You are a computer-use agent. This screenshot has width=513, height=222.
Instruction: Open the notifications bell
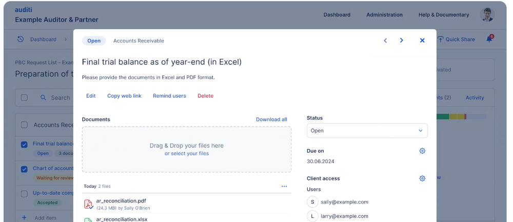pyautogui.click(x=489, y=39)
